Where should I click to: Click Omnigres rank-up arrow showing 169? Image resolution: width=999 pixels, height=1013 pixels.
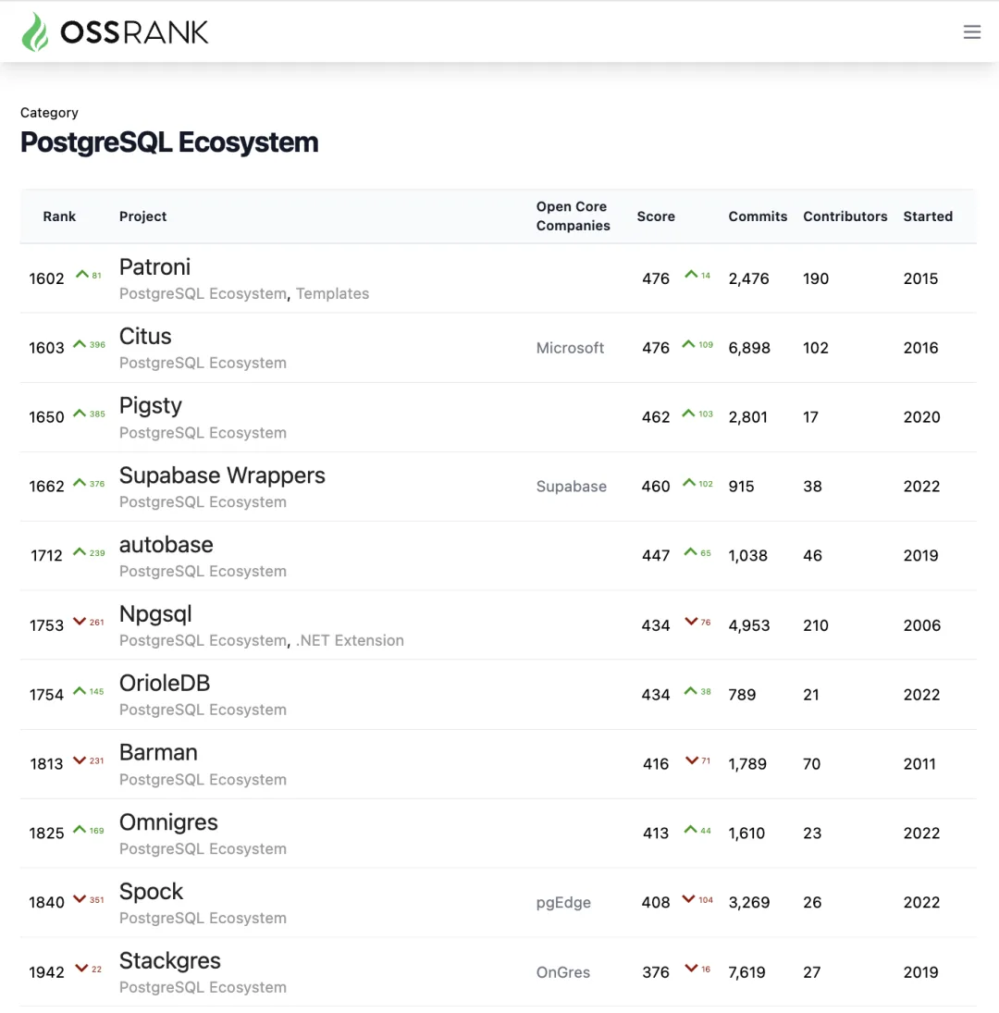(x=80, y=830)
